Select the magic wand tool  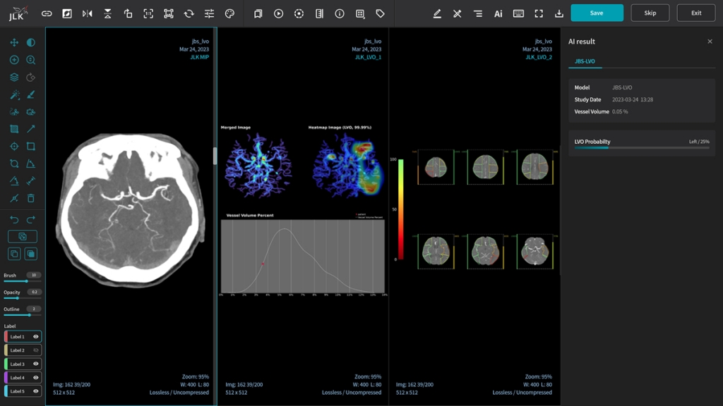point(14,94)
